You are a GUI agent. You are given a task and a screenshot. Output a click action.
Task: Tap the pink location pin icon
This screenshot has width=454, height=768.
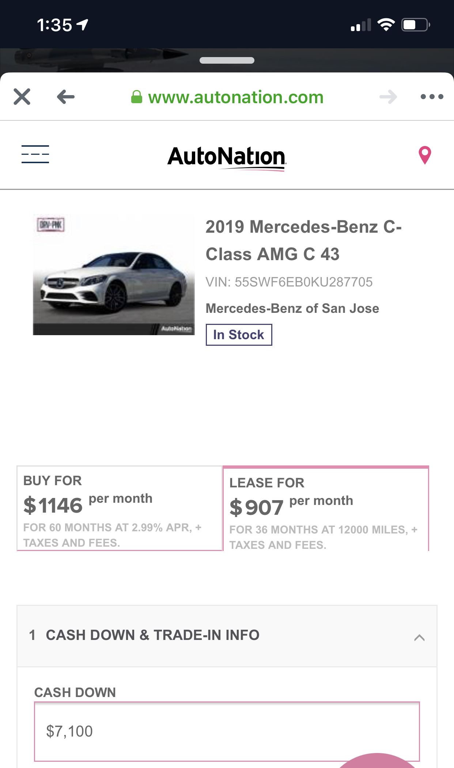click(425, 155)
